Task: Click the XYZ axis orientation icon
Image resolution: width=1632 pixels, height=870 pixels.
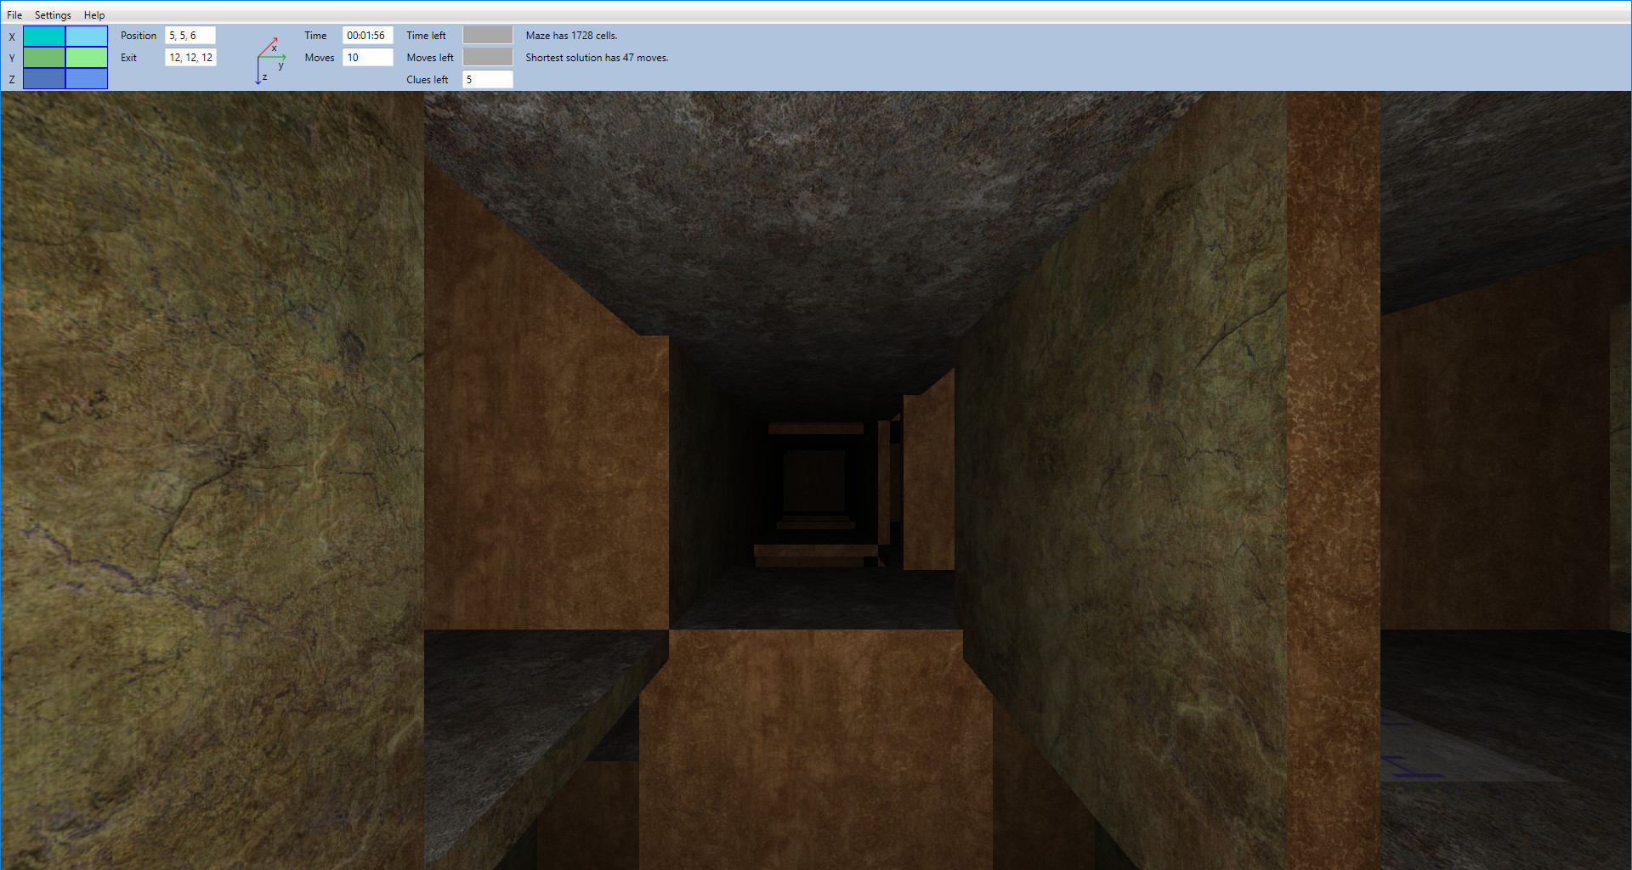Action: [x=269, y=57]
